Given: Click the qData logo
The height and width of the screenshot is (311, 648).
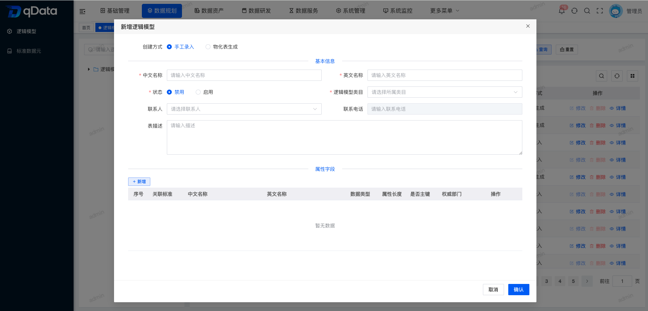Looking at the screenshot, I should pyautogui.click(x=31, y=11).
